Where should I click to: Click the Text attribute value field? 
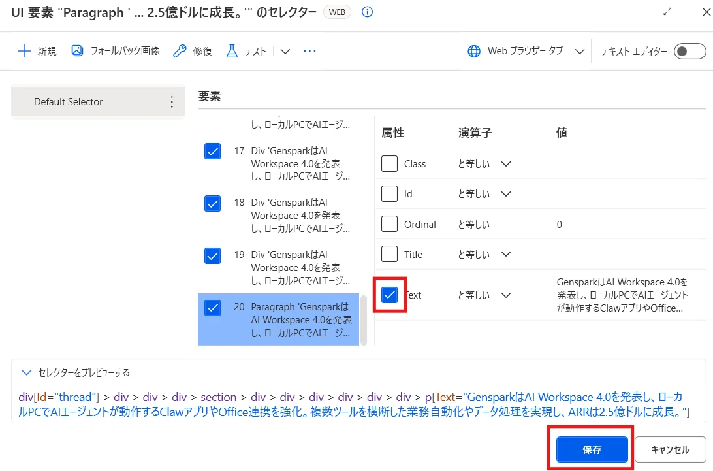pyautogui.click(x=622, y=295)
